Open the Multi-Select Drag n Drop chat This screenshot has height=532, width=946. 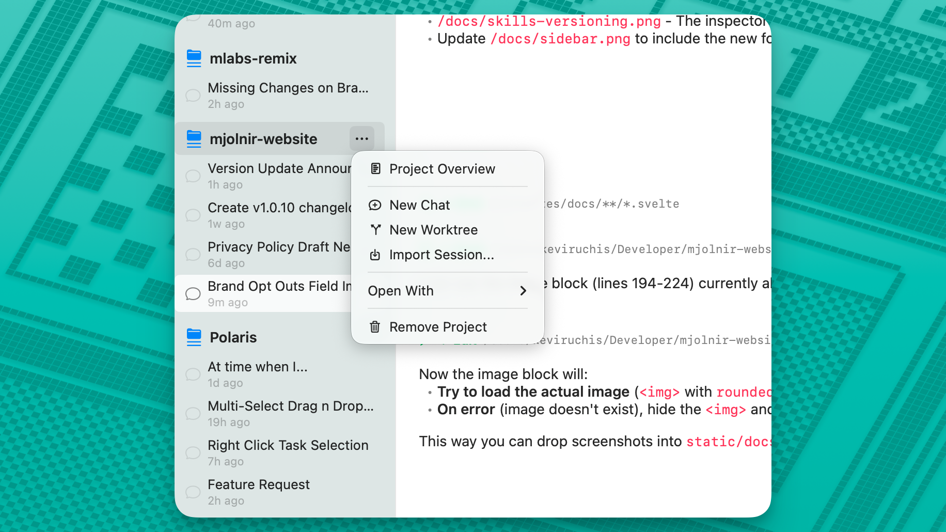290,413
